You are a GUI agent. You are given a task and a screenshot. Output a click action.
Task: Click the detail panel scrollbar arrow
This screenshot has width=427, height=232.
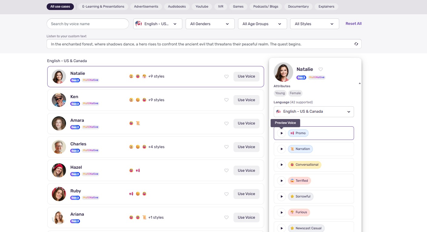pos(359,83)
